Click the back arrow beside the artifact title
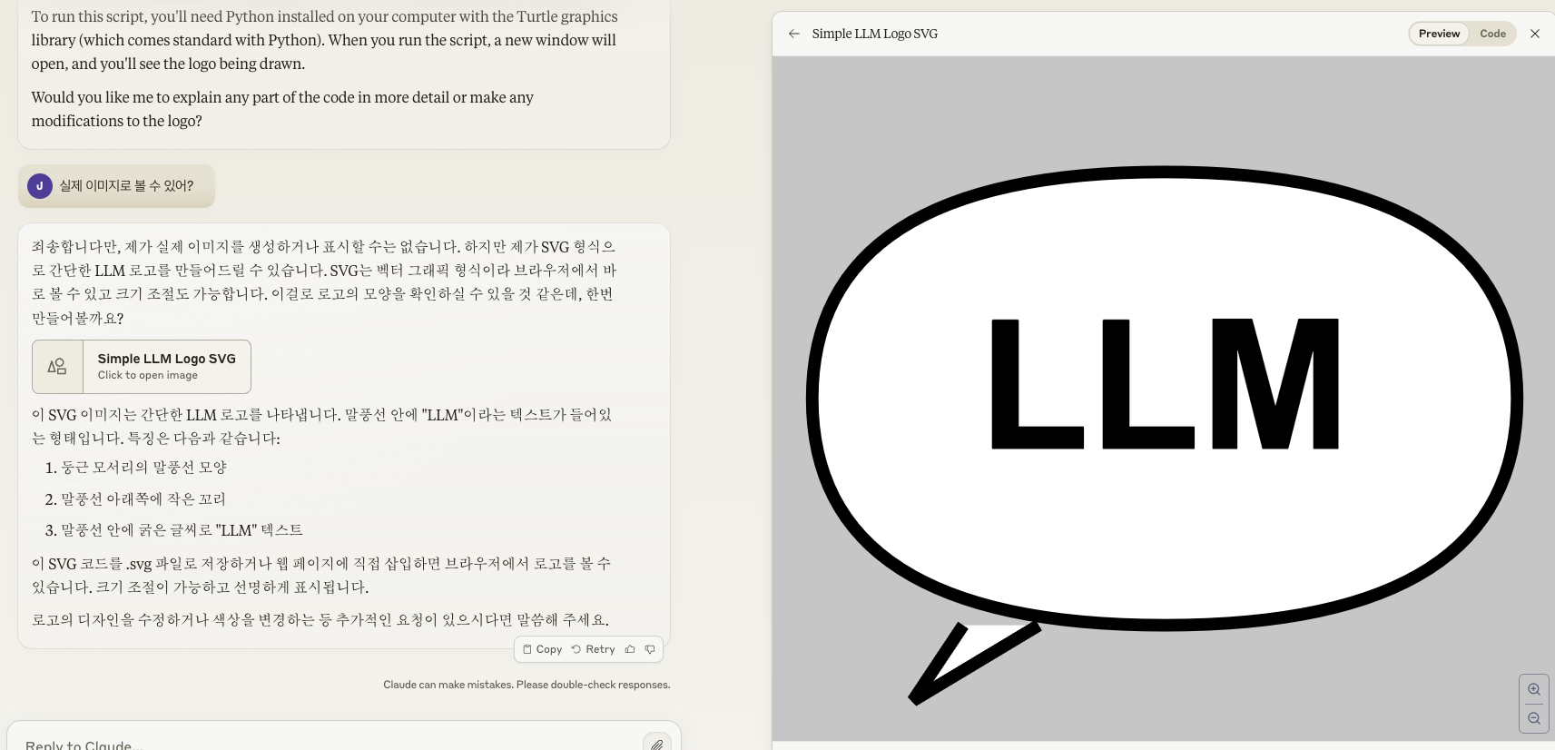Image resolution: width=1555 pixels, height=750 pixels. pyautogui.click(x=794, y=34)
